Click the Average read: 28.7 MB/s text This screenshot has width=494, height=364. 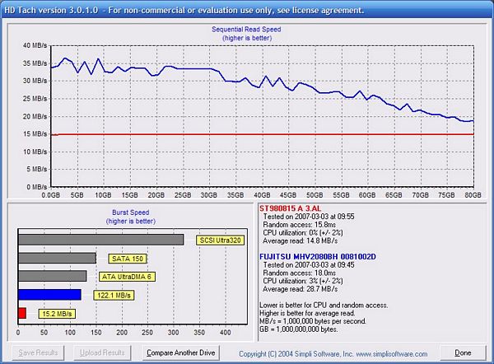click(301, 289)
